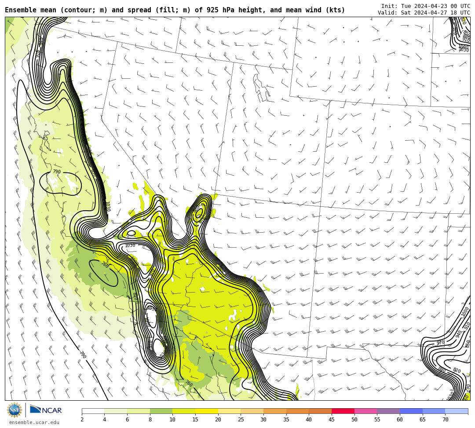475x428 pixels.
Task: Click the dark orange 35–40 colorbar swatch
Action: click(x=297, y=411)
